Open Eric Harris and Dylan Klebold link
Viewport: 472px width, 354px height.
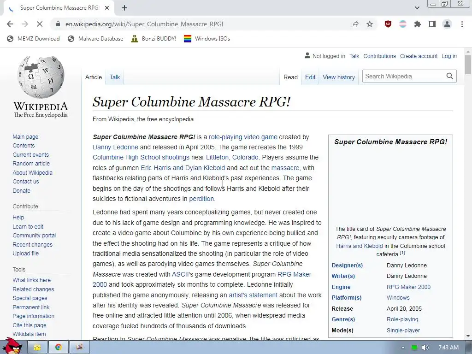coord(183,168)
